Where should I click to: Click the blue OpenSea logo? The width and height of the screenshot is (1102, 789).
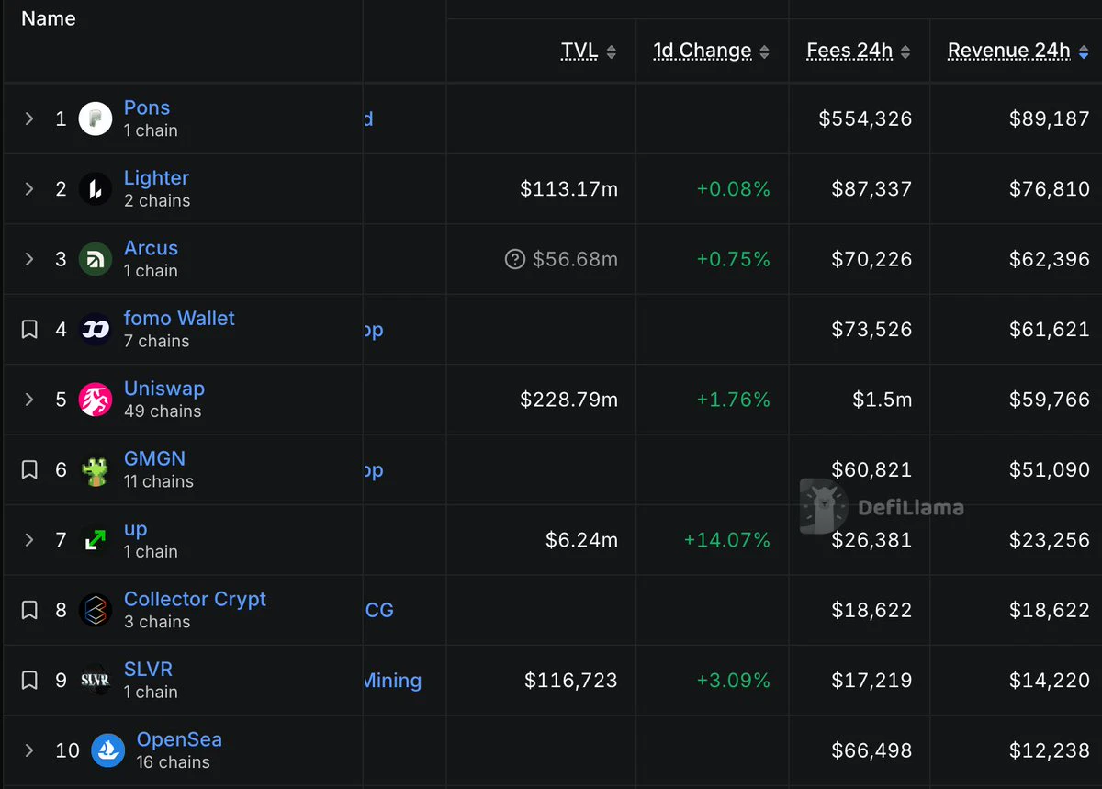pyautogui.click(x=108, y=751)
